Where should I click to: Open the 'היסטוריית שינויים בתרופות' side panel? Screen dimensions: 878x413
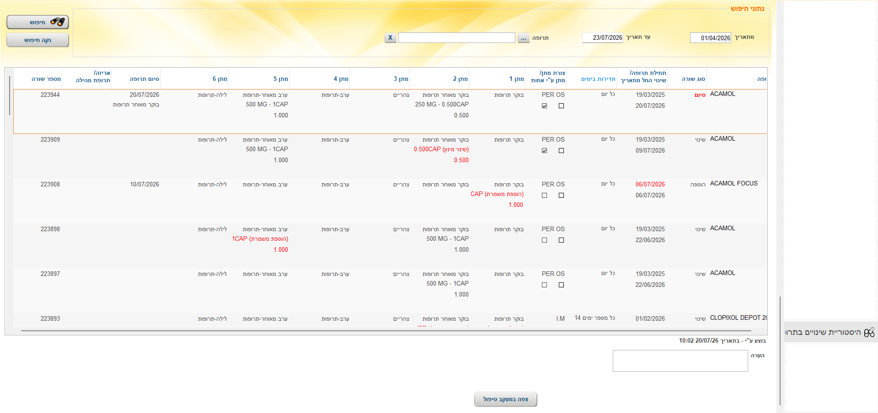[830, 332]
